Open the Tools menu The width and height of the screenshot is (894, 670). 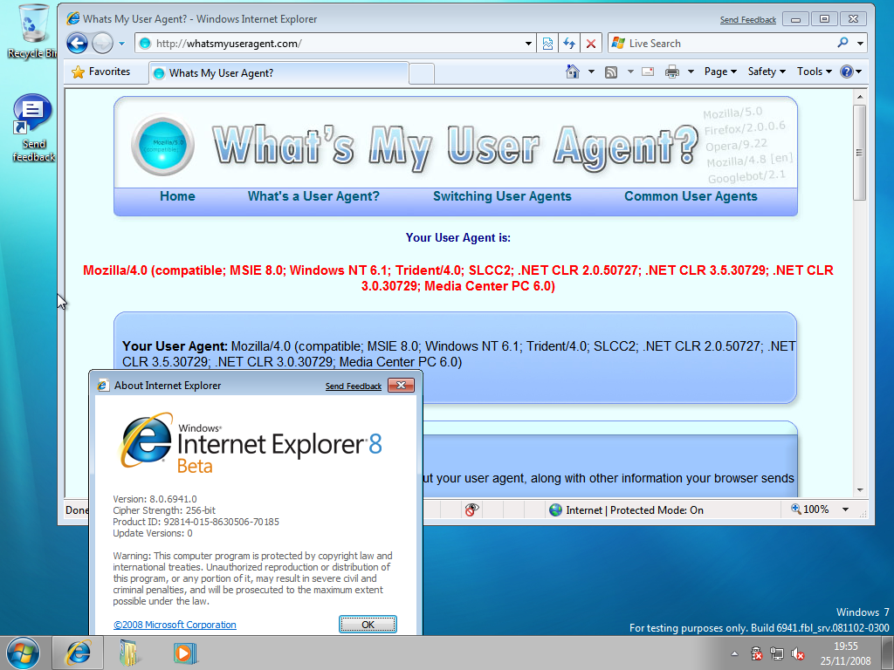click(x=815, y=72)
